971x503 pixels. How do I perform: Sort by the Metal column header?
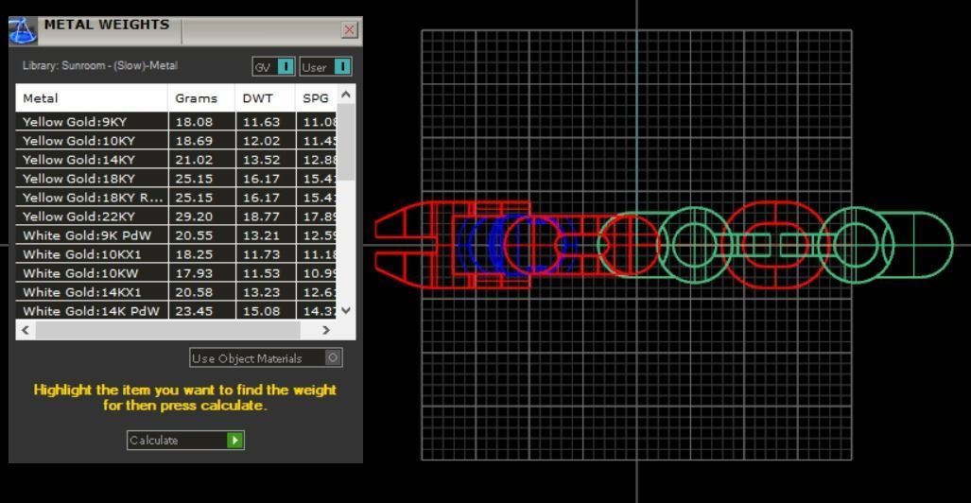(92, 98)
